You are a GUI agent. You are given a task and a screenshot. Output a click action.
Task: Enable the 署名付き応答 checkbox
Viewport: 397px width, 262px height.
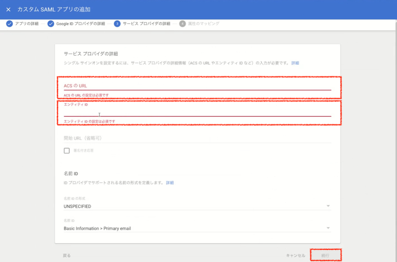pyautogui.click(x=67, y=151)
